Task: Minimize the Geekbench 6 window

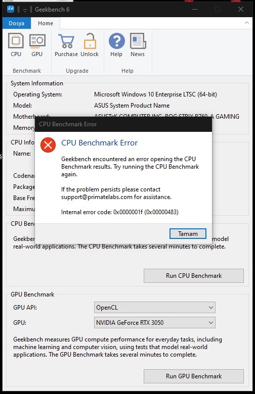Action: tap(195, 9)
